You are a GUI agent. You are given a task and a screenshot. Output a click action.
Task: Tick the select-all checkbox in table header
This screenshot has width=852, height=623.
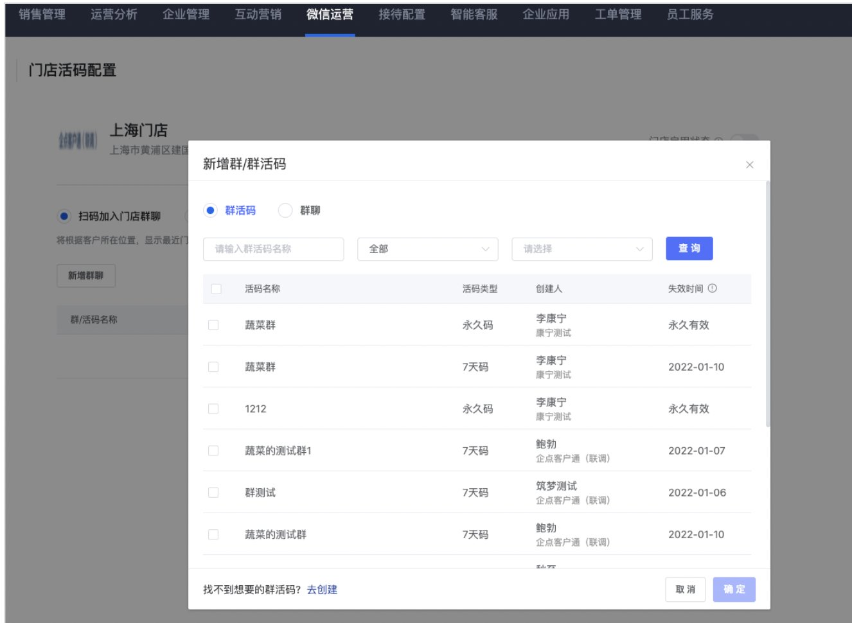tap(216, 289)
